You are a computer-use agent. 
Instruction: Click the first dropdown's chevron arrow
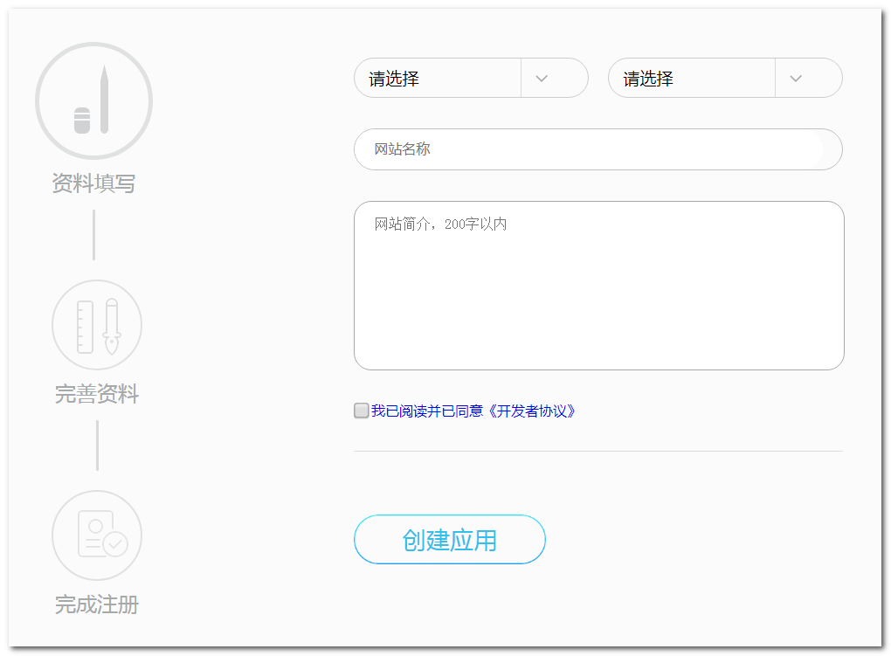pyautogui.click(x=542, y=79)
